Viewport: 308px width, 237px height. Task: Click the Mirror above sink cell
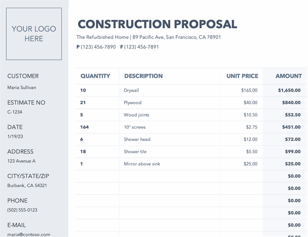[x=142, y=164]
